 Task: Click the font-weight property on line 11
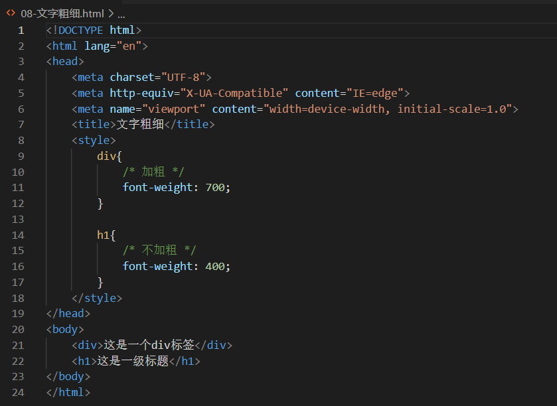coord(157,187)
